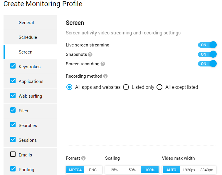
Task: Open the General settings tab
Action: [30, 23]
